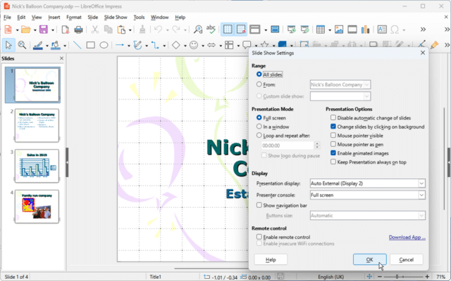Open the Format menu

74,17
